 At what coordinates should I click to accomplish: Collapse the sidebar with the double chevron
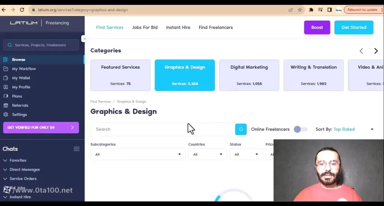[x=85, y=39]
